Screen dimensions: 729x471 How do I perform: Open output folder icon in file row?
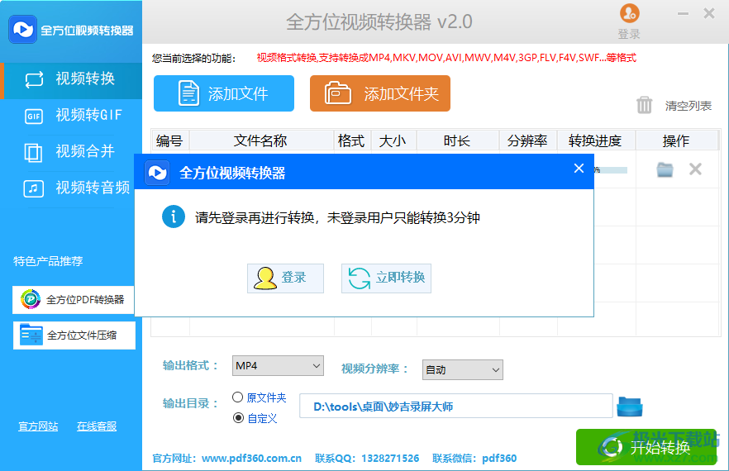[665, 169]
